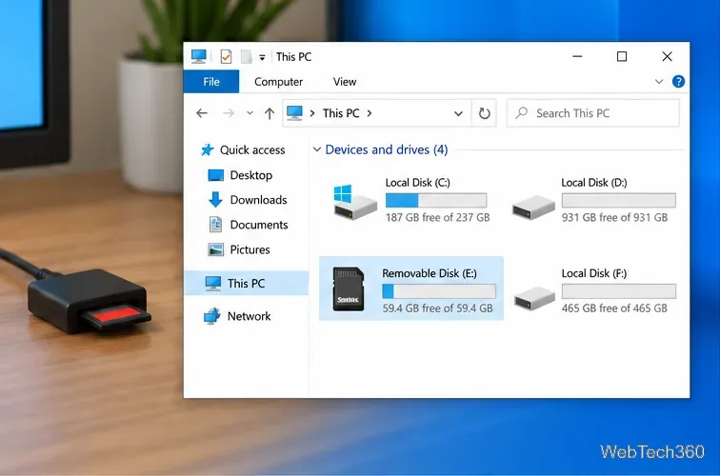
Task: Open the blue Help question mark icon
Action: 678,82
